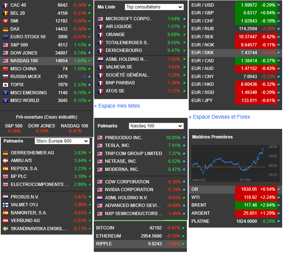
Task: Click ELECTROCOMPONENTS ... in Stoxx Palmarès
Action: [40, 185]
